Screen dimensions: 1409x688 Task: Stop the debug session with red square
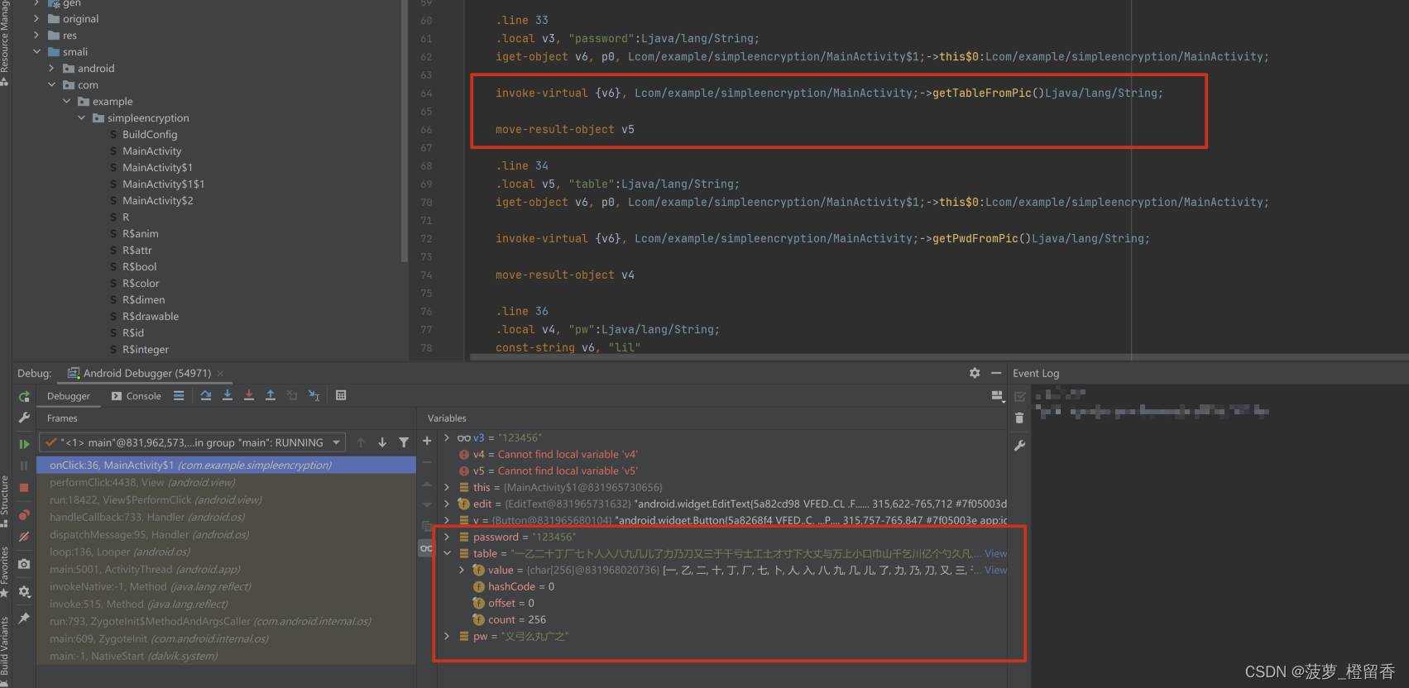point(24,488)
